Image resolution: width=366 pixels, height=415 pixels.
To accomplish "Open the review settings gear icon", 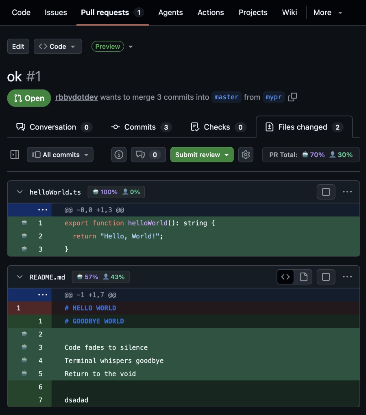I will pyautogui.click(x=246, y=155).
